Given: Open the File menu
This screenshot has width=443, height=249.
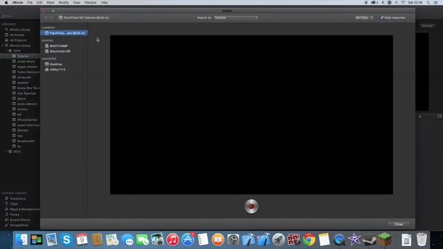Looking at the screenshot, I should [30, 3].
